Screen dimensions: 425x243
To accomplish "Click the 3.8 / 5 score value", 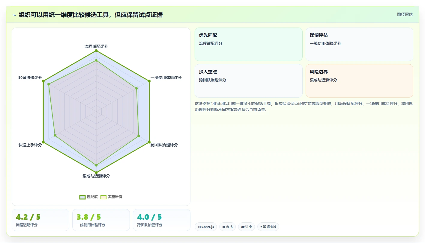I will [x=89, y=217].
